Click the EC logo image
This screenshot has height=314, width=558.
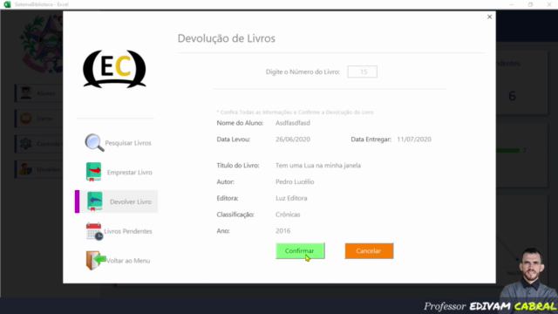click(114, 69)
